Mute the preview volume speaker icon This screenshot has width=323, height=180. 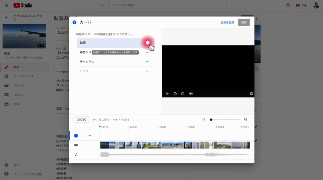click(x=191, y=94)
